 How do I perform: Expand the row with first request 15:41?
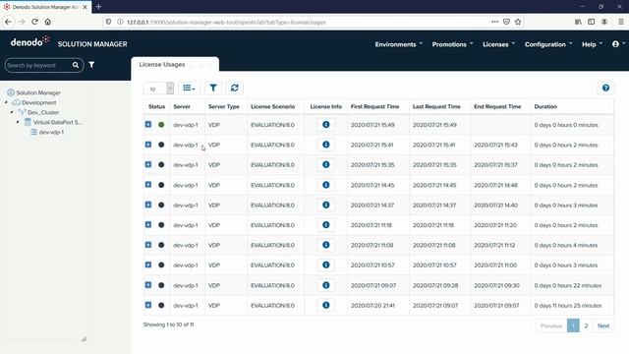[x=148, y=145]
